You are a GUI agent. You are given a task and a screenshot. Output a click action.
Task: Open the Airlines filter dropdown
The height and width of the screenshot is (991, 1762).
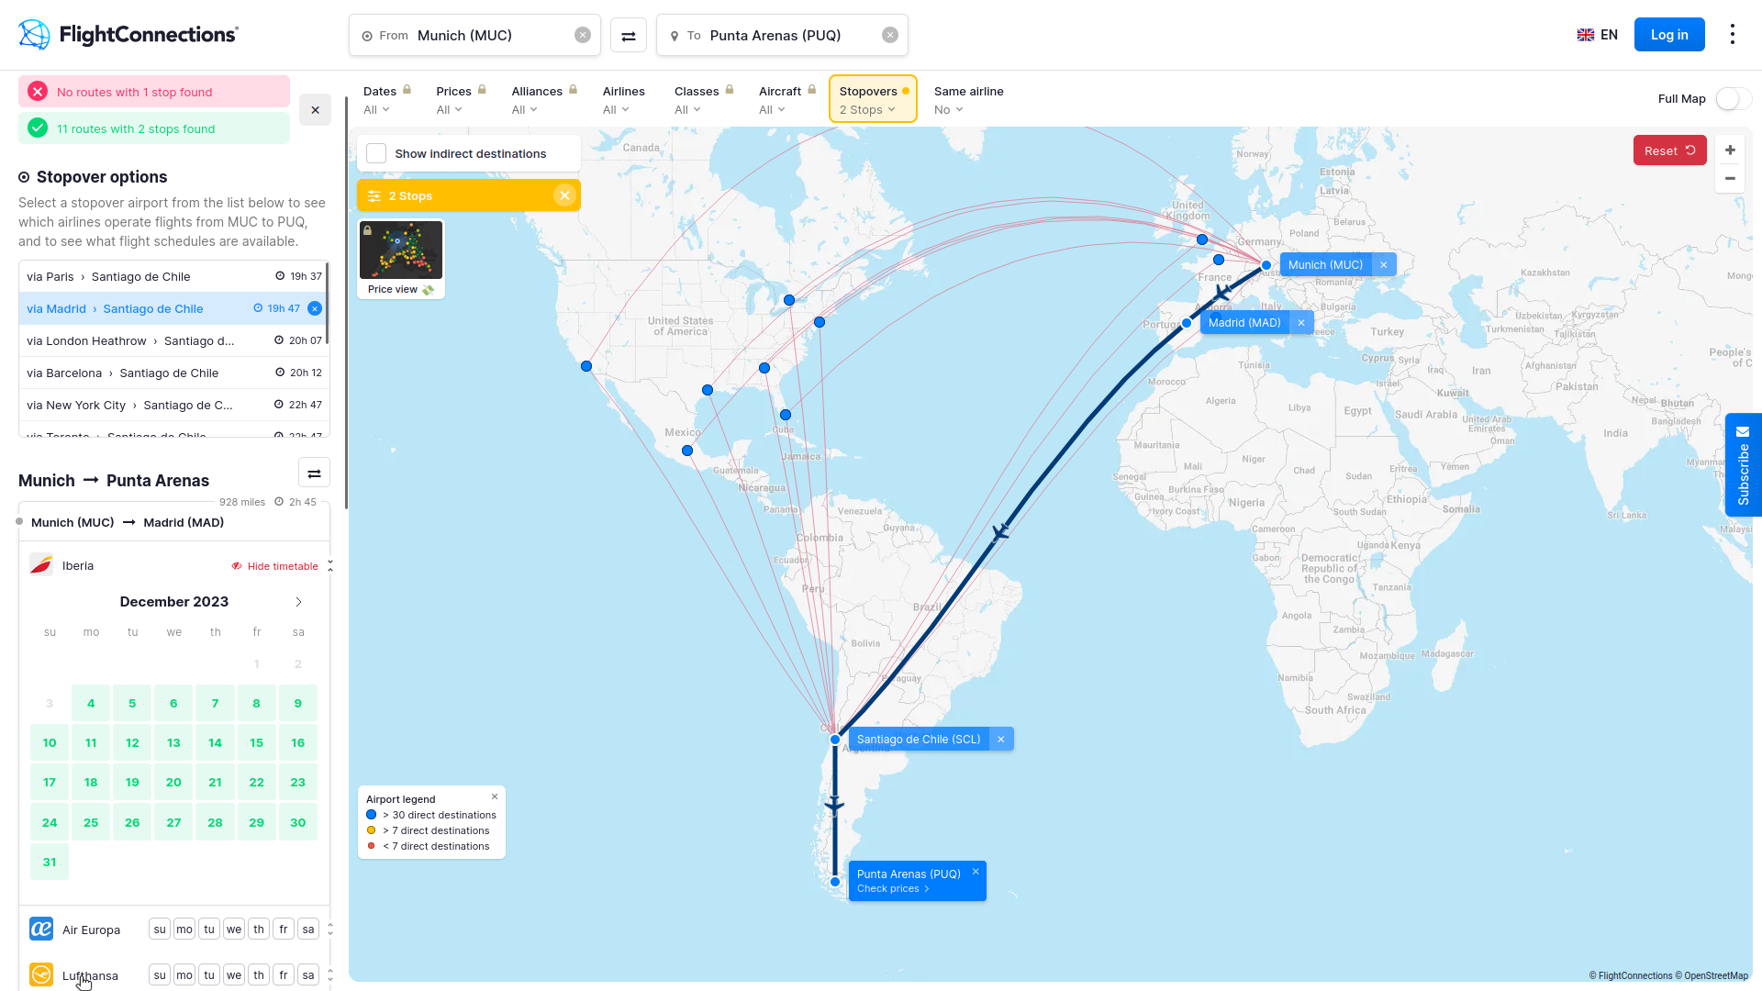click(624, 100)
